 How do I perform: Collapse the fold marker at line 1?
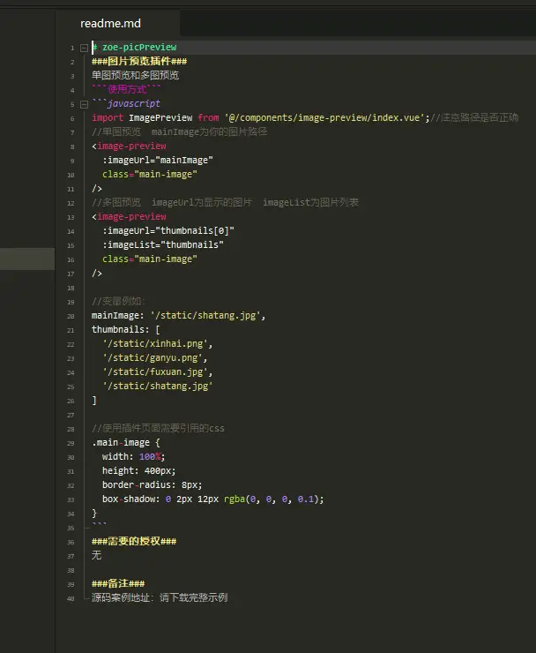[84, 48]
